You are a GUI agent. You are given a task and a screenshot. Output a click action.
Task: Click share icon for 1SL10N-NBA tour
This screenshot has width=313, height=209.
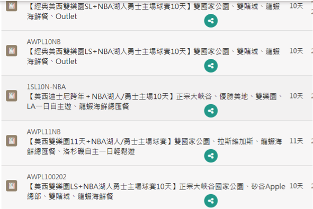coord(211,111)
